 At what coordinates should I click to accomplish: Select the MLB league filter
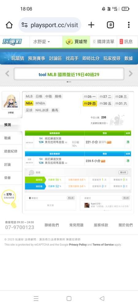[29, 96]
